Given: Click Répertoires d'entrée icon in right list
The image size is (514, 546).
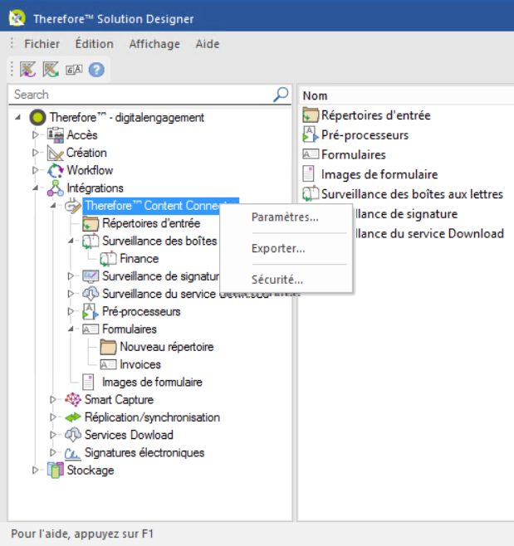Looking at the screenshot, I should [x=311, y=115].
